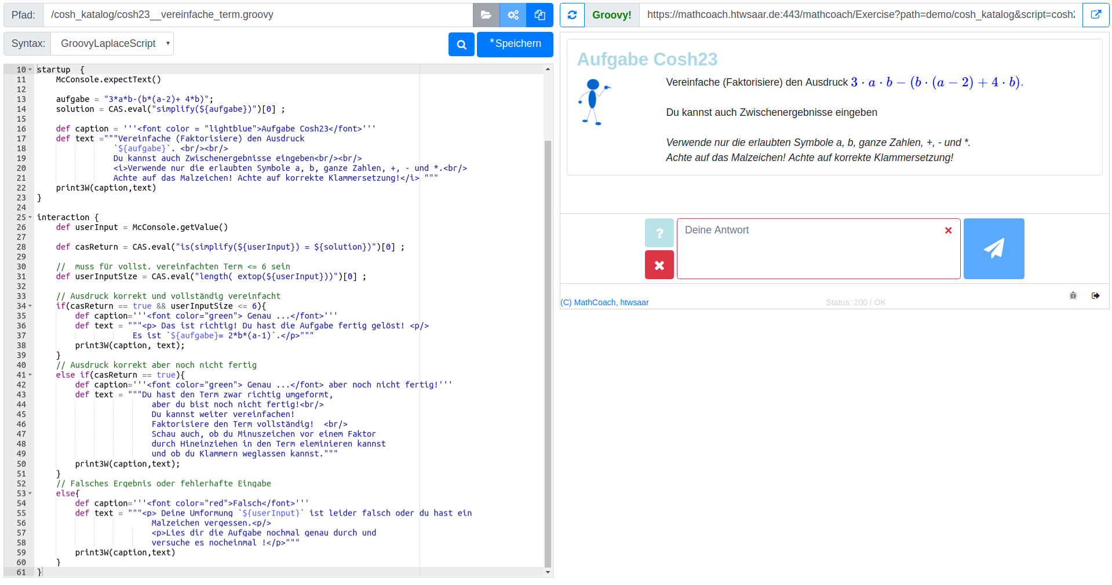Reload preview with the refresh icon
Image resolution: width=1112 pixels, height=585 pixels.
[572, 15]
